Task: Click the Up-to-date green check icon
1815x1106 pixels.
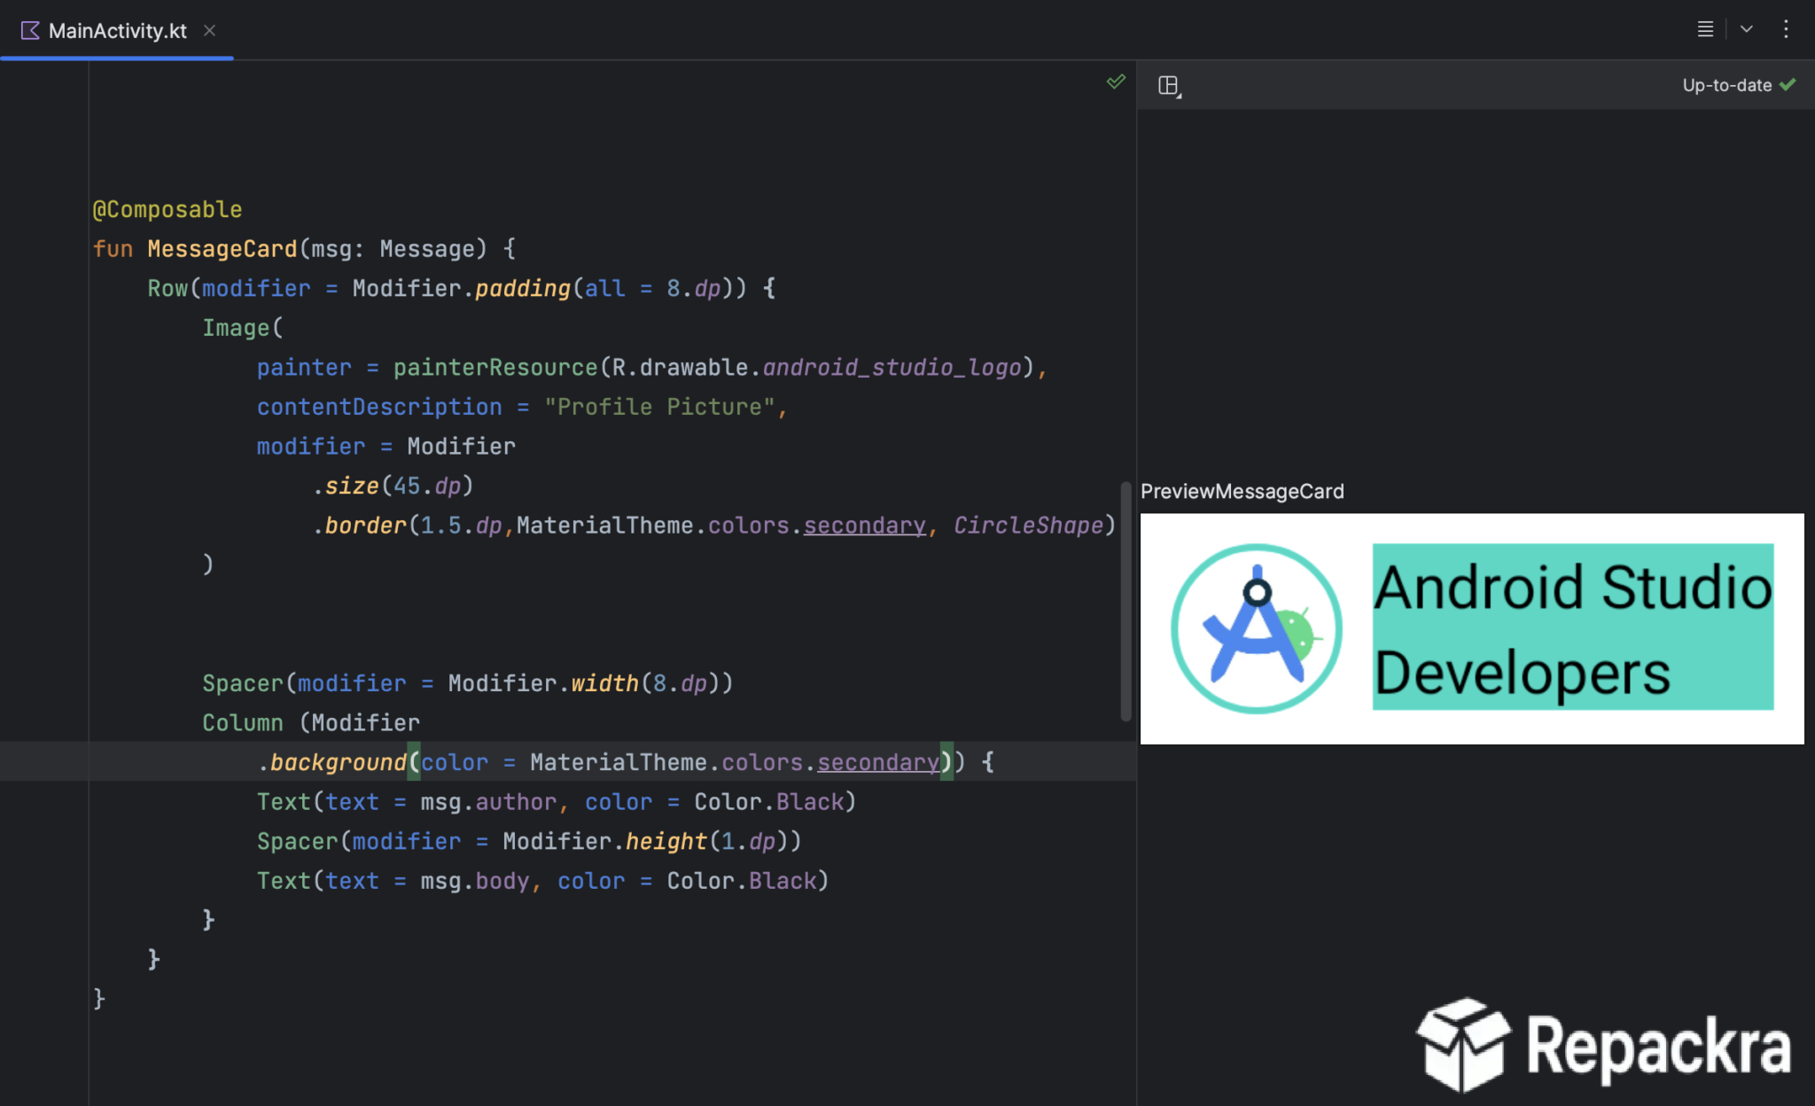Action: tap(1788, 85)
